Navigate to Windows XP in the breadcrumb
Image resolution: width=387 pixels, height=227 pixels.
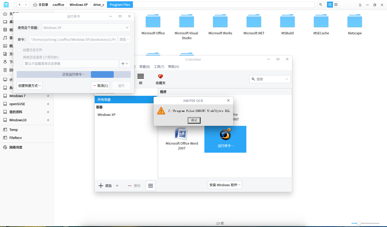pos(79,5)
